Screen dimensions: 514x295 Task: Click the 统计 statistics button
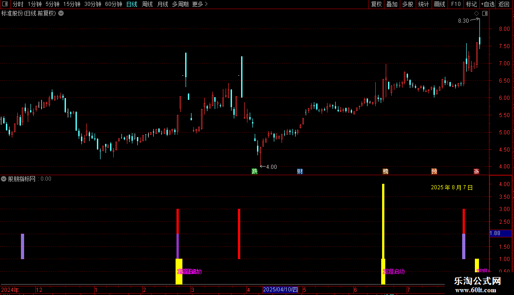point(423,4)
